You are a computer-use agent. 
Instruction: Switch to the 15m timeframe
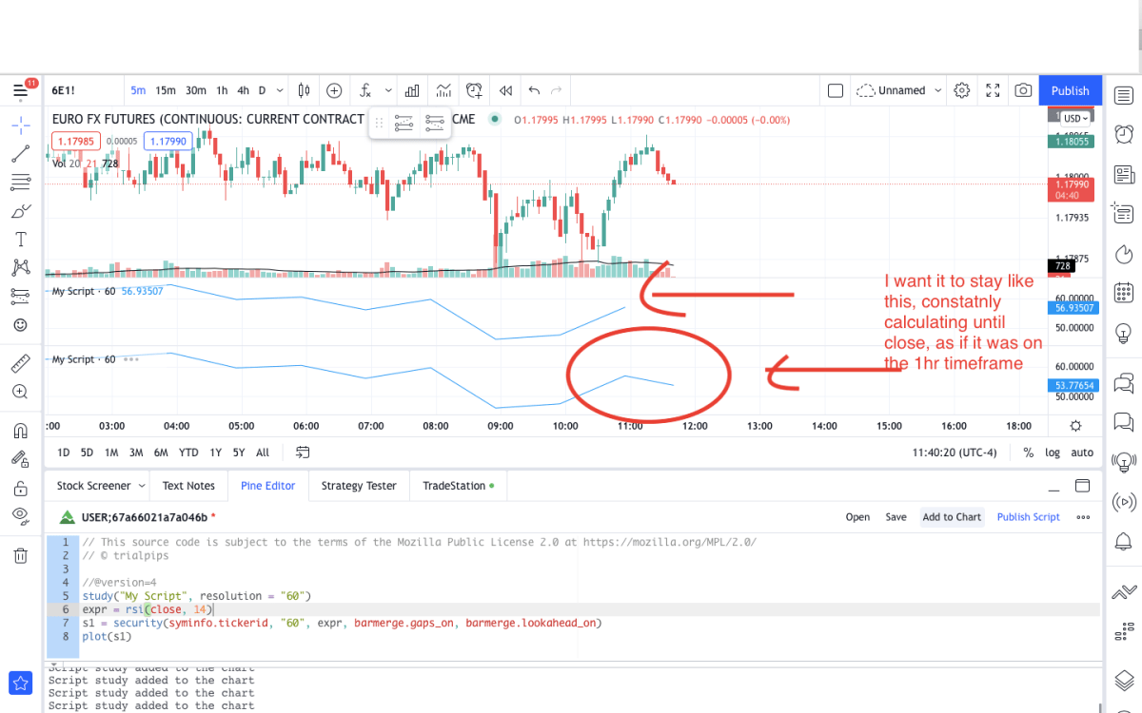coord(166,90)
